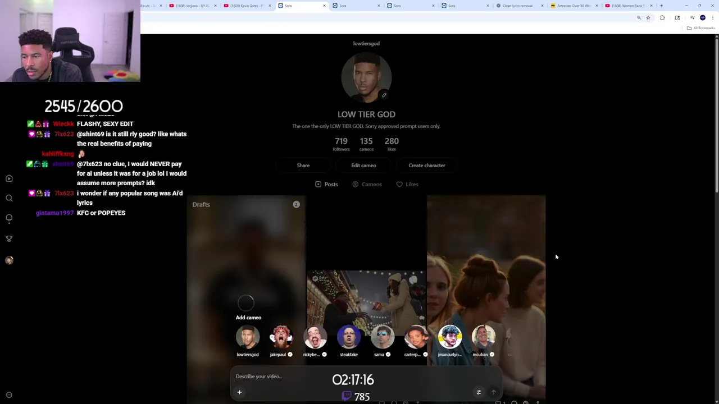Click the edit pencil on profile picture
Screen dimensions: 719x404
(384, 95)
